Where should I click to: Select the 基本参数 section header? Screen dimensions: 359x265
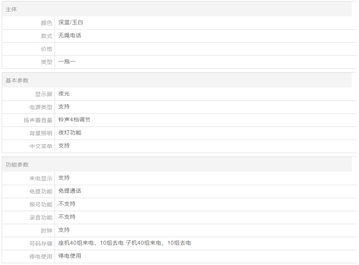pos(17,80)
